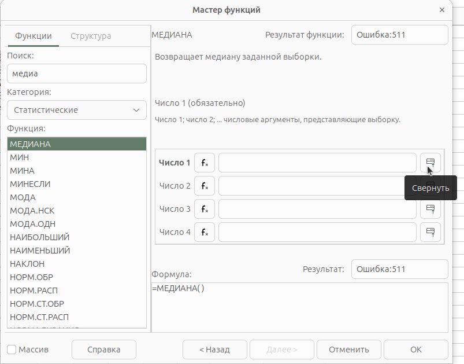The image size is (464, 364).
Task: Click the shrink icon for Число 4
Action: pos(430,232)
